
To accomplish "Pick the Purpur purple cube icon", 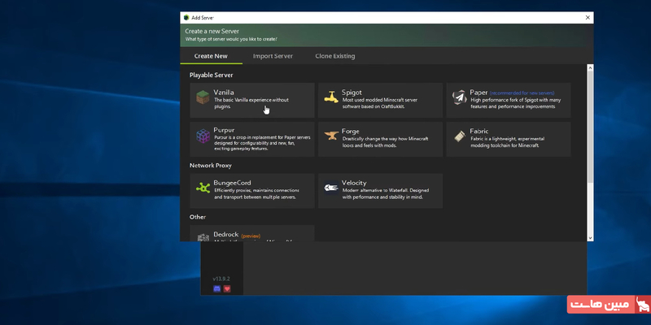I will (203, 136).
